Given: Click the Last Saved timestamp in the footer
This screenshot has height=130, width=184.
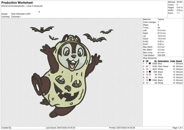Looking at the screenshot, I should tap(61, 128).
